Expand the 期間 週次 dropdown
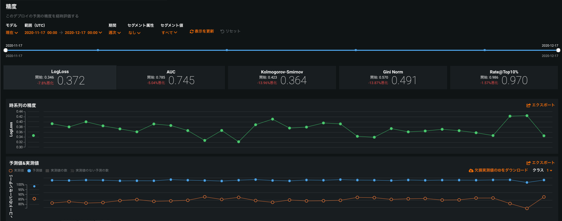Image resolution: width=562 pixels, height=221 pixels. 115,33
